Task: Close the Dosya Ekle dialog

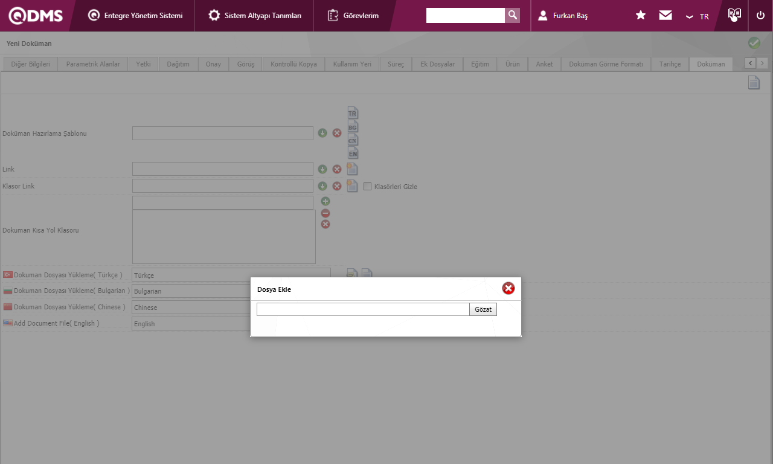Action: (508, 289)
